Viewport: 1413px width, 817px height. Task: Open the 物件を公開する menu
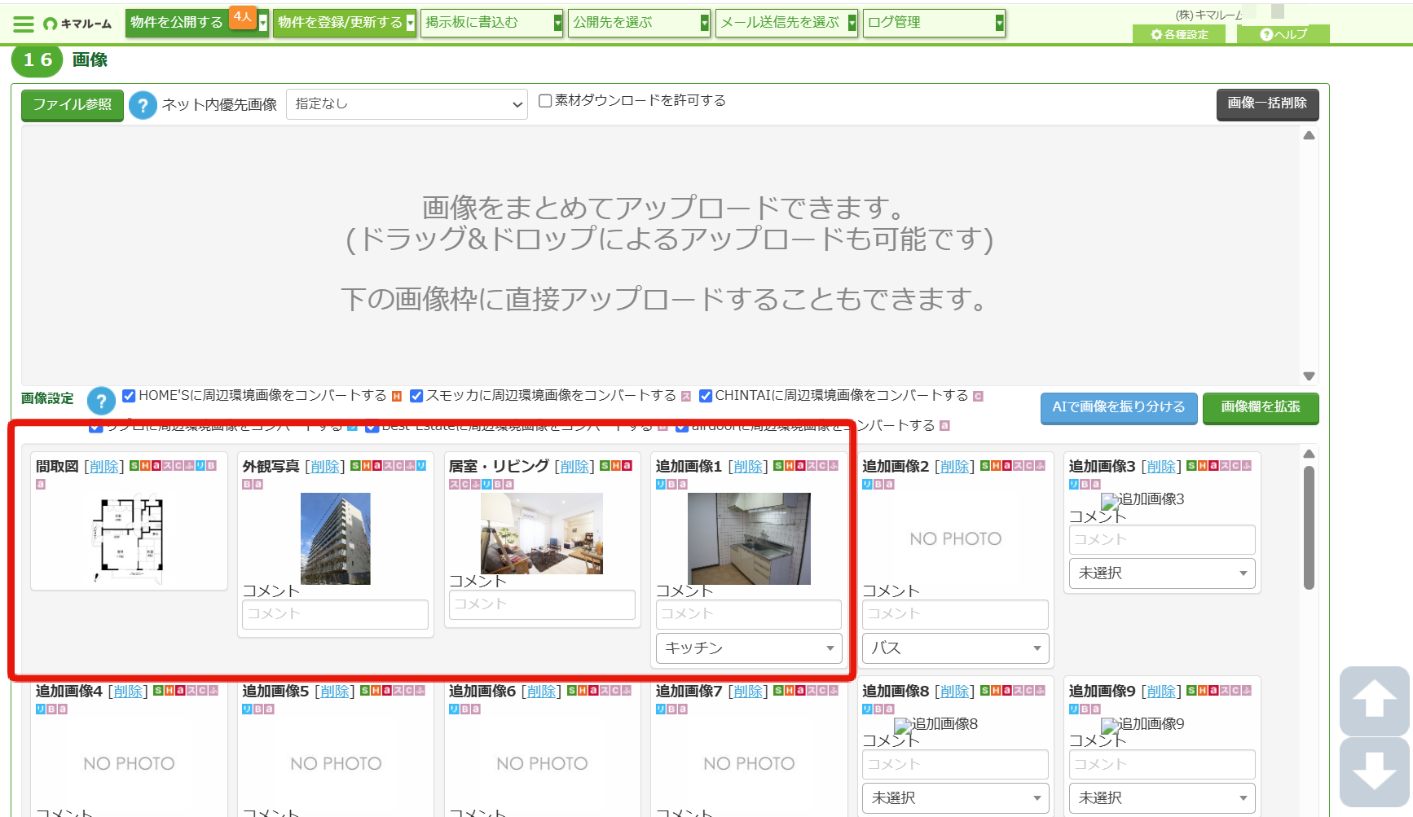(197, 23)
